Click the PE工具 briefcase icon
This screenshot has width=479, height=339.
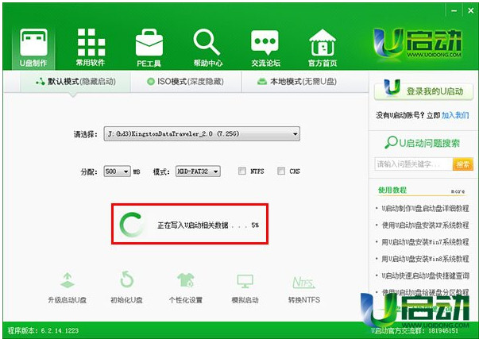click(x=149, y=43)
